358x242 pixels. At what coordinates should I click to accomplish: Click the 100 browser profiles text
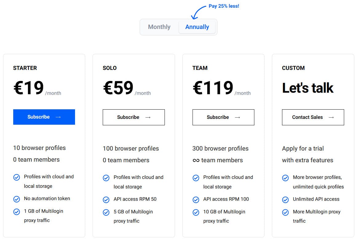click(x=131, y=148)
